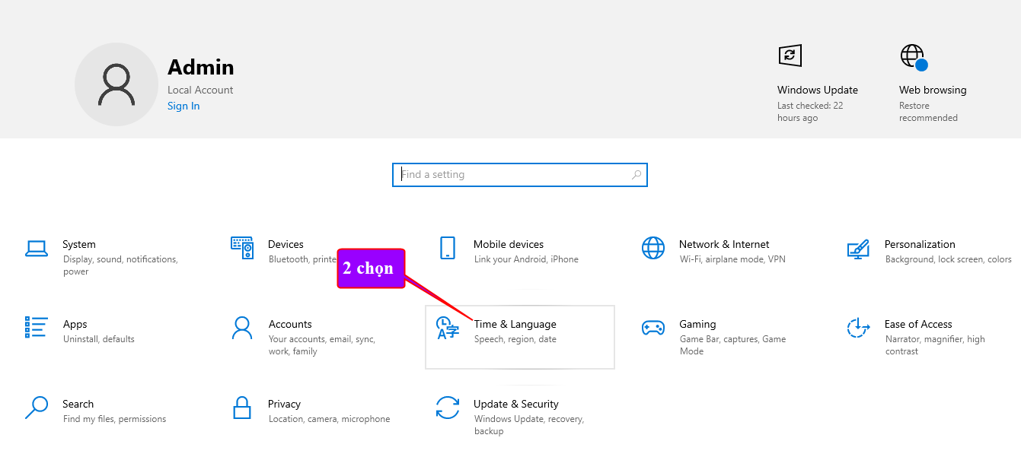Click the Sign In link
Image resolution: width=1021 pixels, height=457 pixels.
tap(183, 106)
